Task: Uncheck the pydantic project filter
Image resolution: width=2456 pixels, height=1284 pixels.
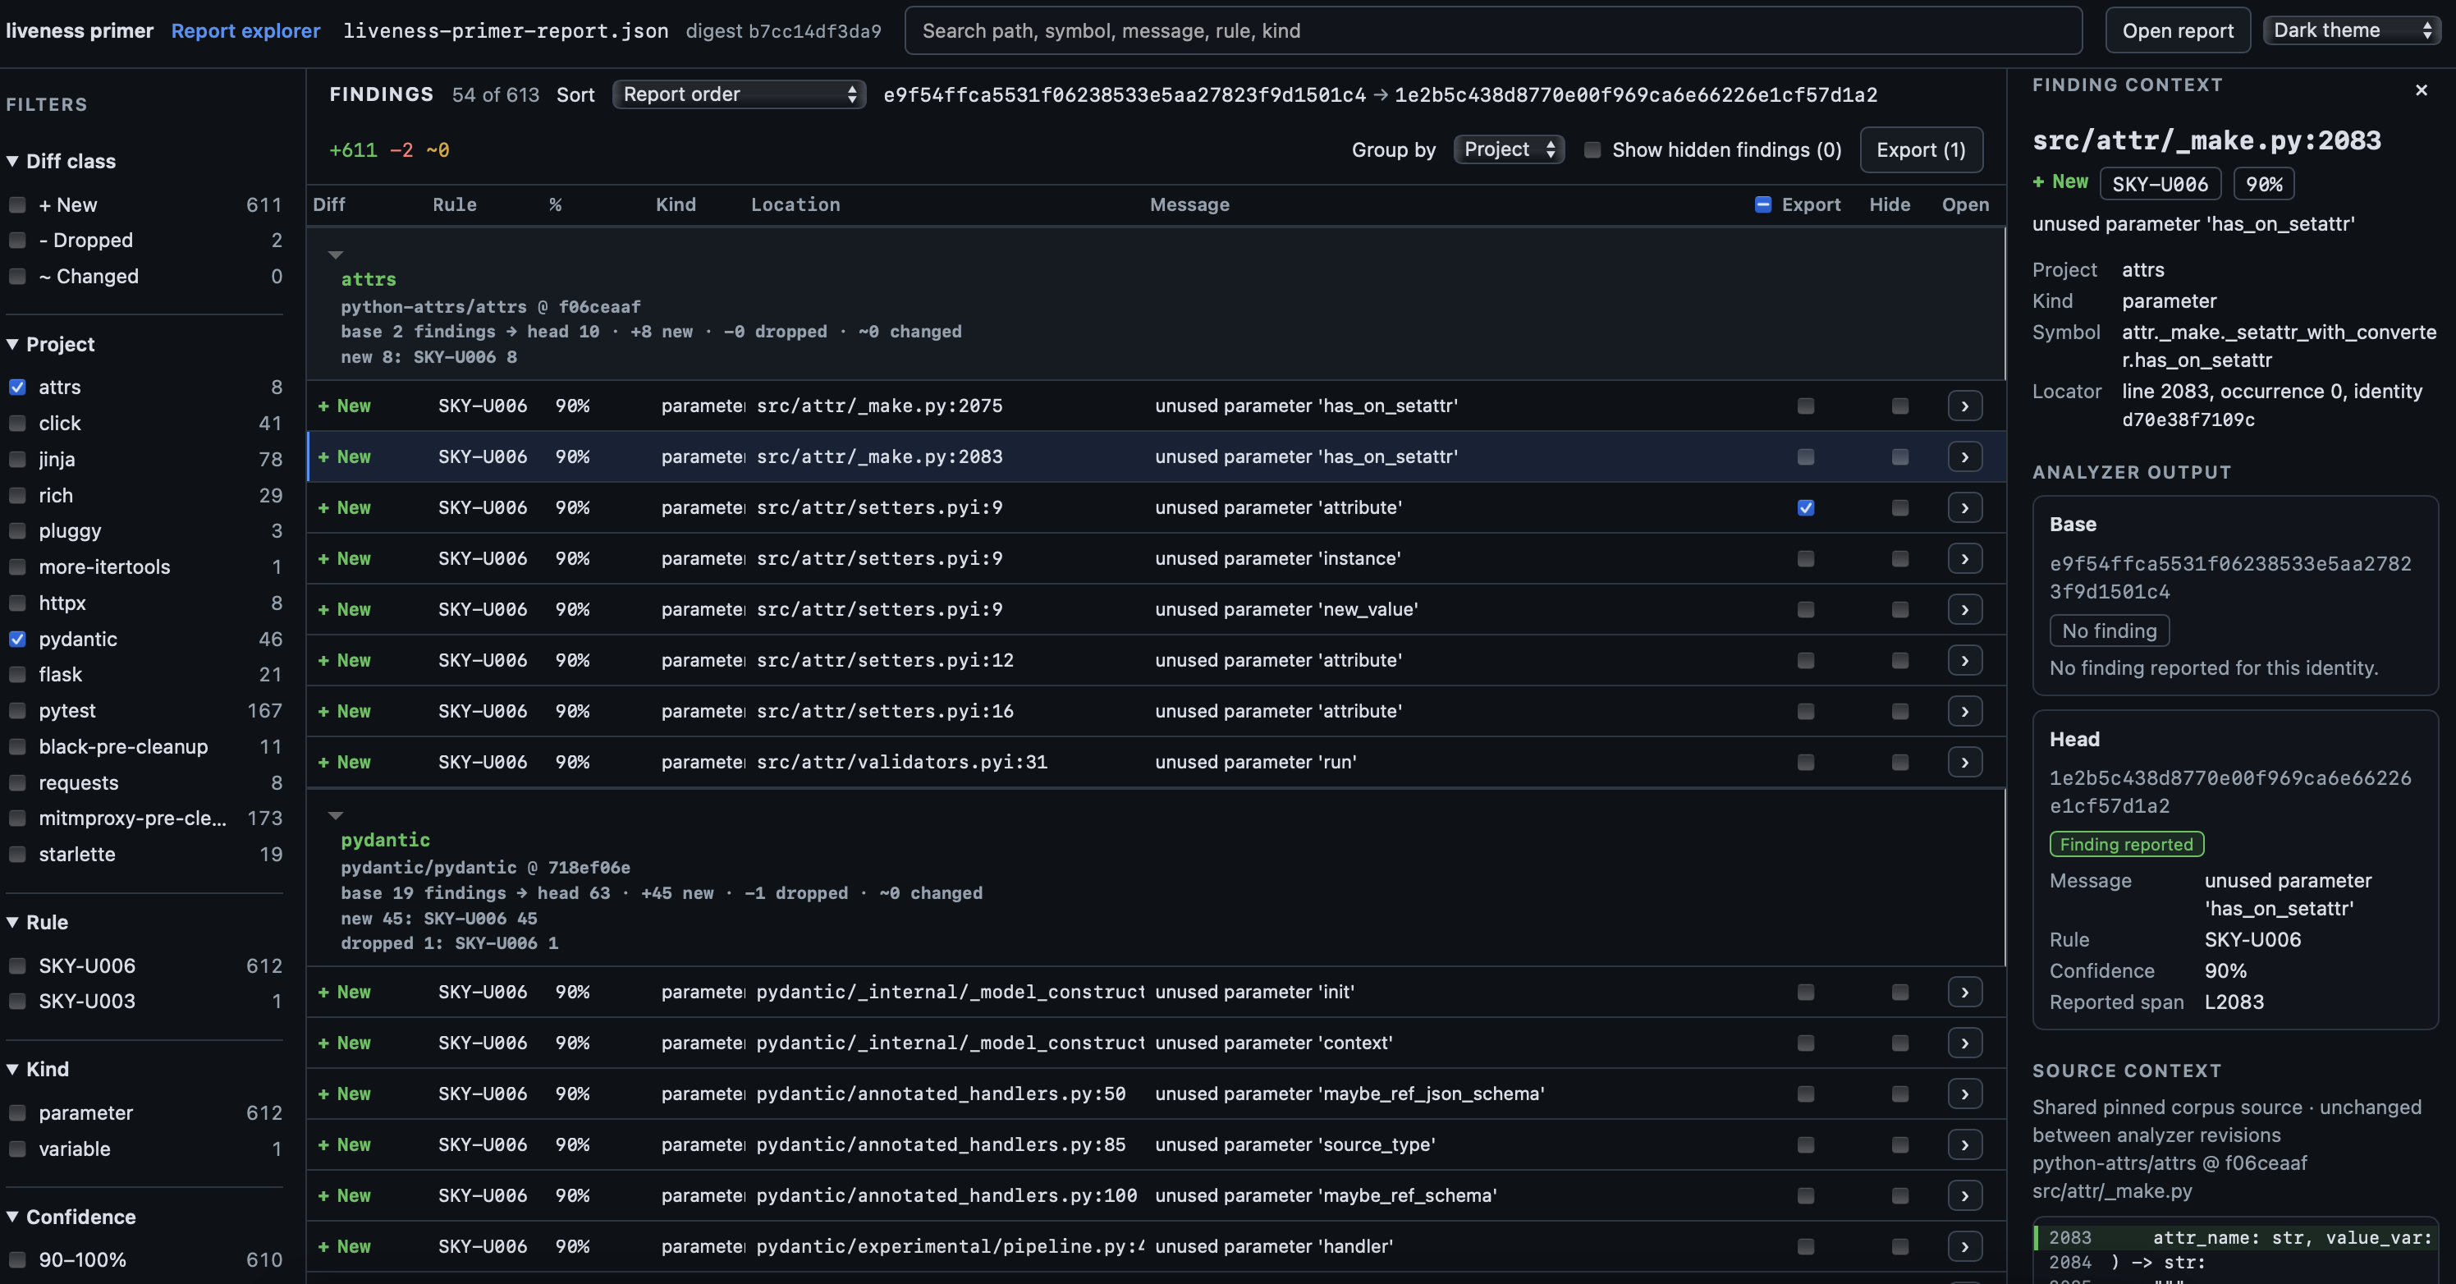Action: pos(17,639)
